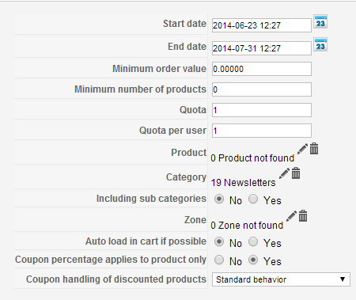Click the End date input field
This screenshot has width=356, height=300.
coord(262,48)
